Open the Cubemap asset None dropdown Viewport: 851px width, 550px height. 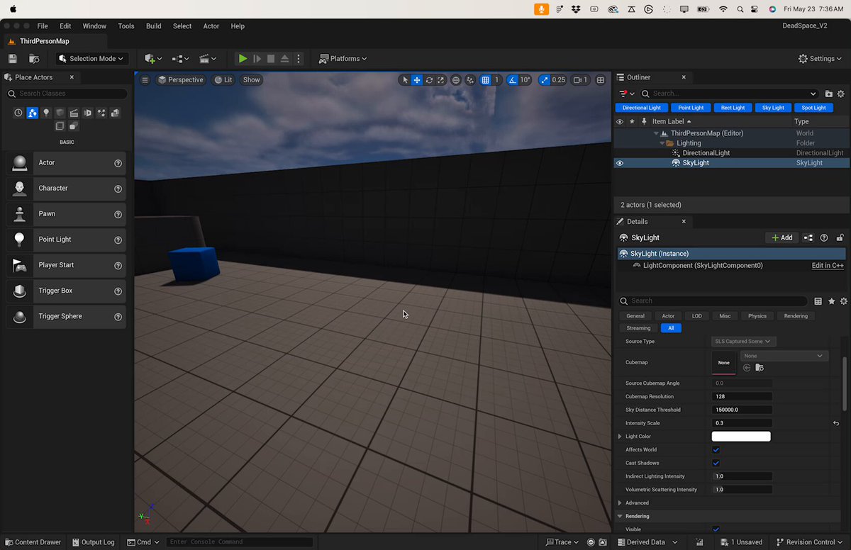784,356
